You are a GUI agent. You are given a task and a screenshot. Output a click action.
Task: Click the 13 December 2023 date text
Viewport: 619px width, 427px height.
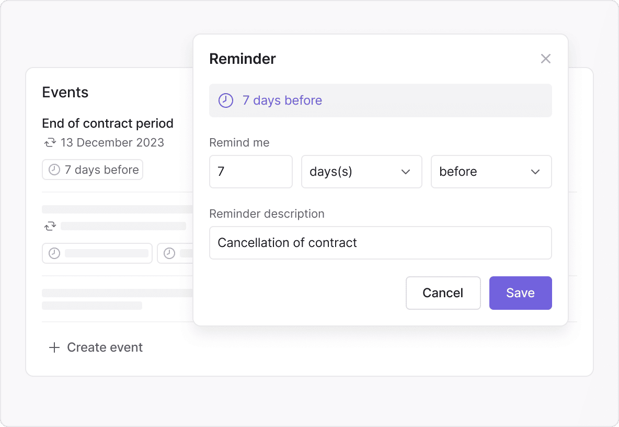112,142
